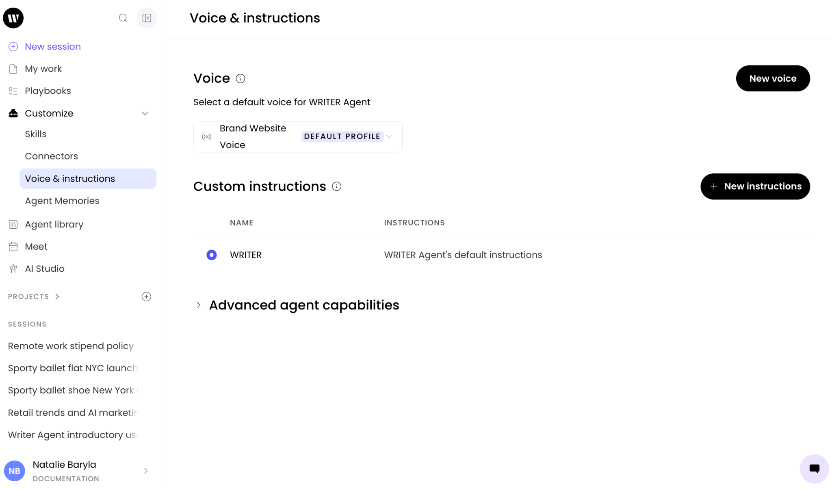Expand Advanced agent capabilities section
Viewport: 832px width, 489px height.
[198, 305]
